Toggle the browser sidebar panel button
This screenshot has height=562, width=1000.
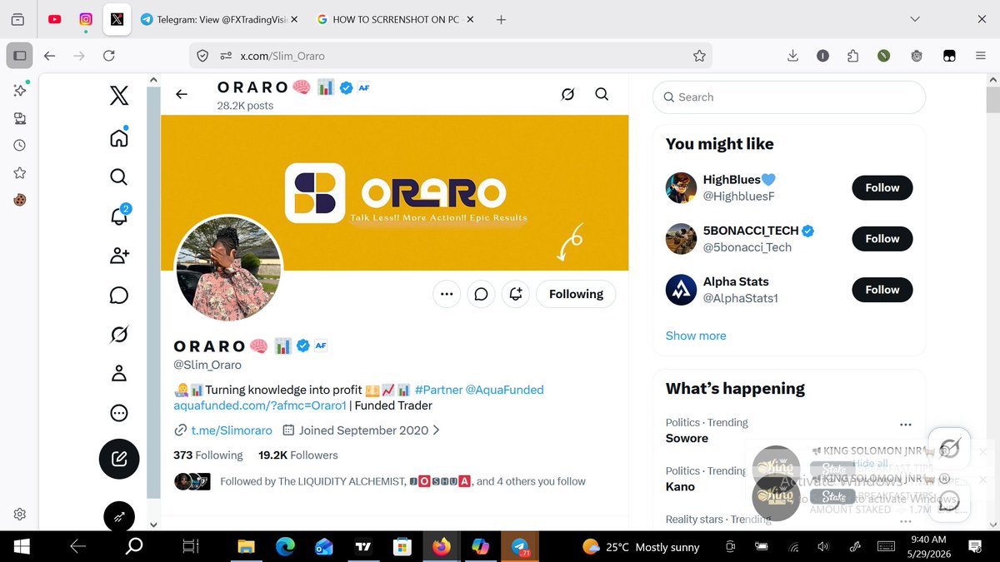pyautogui.click(x=19, y=56)
